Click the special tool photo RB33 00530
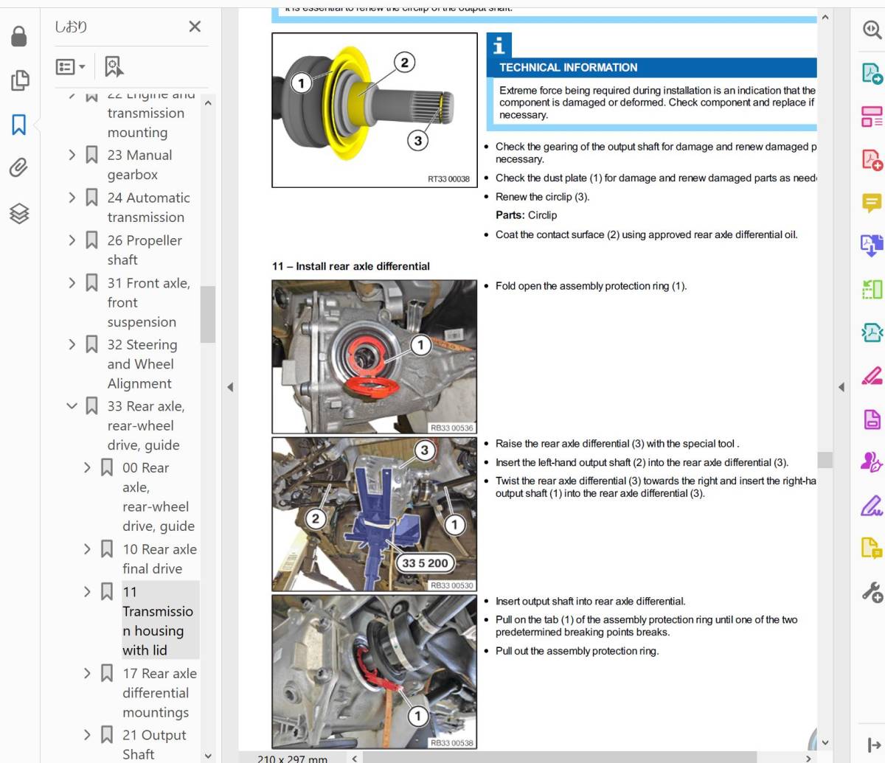885x763 pixels. click(374, 514)
